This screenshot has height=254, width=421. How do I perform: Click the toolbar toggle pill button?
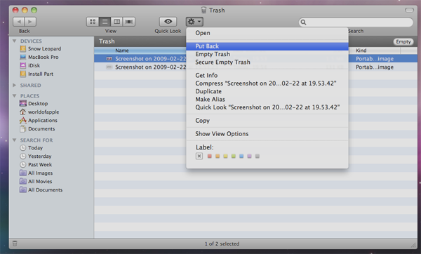(409, 11)
